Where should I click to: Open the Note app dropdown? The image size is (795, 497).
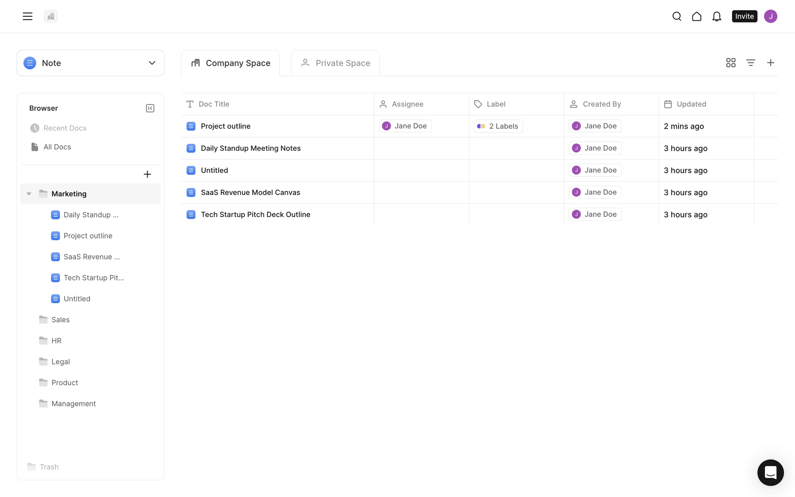90,63
